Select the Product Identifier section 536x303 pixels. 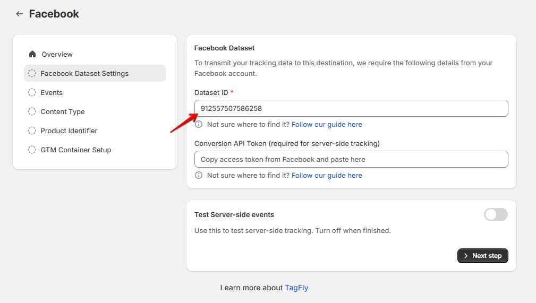pyautogui.click(x=69, y=131)
